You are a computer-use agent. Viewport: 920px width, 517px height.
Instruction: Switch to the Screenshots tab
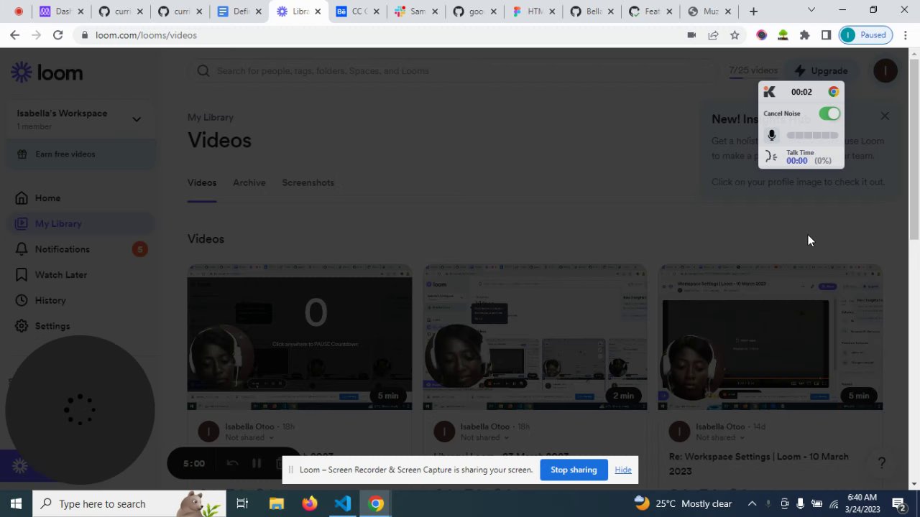(308, 182)
